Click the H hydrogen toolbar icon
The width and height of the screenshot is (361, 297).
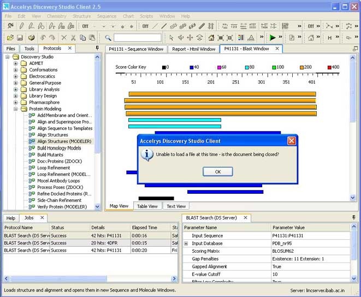pos(330,38)
